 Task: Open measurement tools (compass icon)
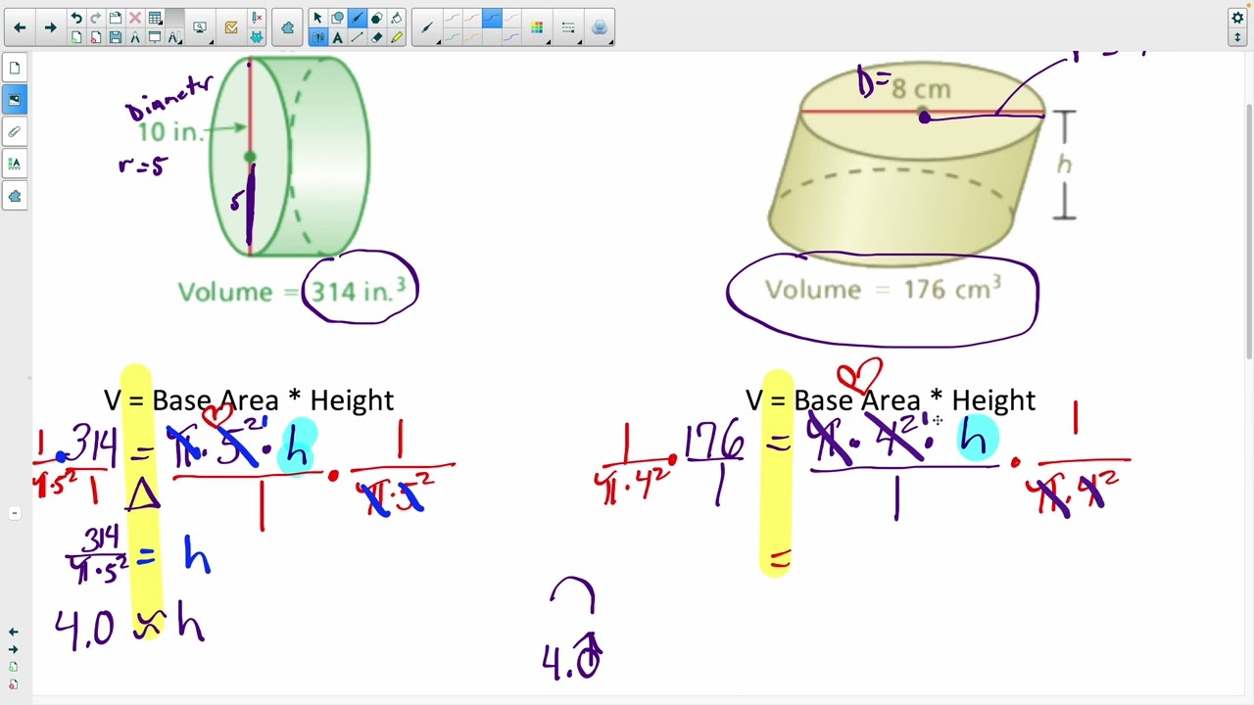pyautogui.click(x=135, y=37)
